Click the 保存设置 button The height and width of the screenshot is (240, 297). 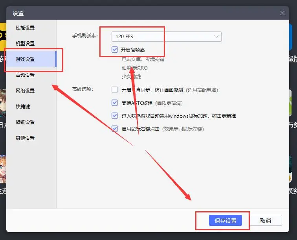[x=225, y=221]
